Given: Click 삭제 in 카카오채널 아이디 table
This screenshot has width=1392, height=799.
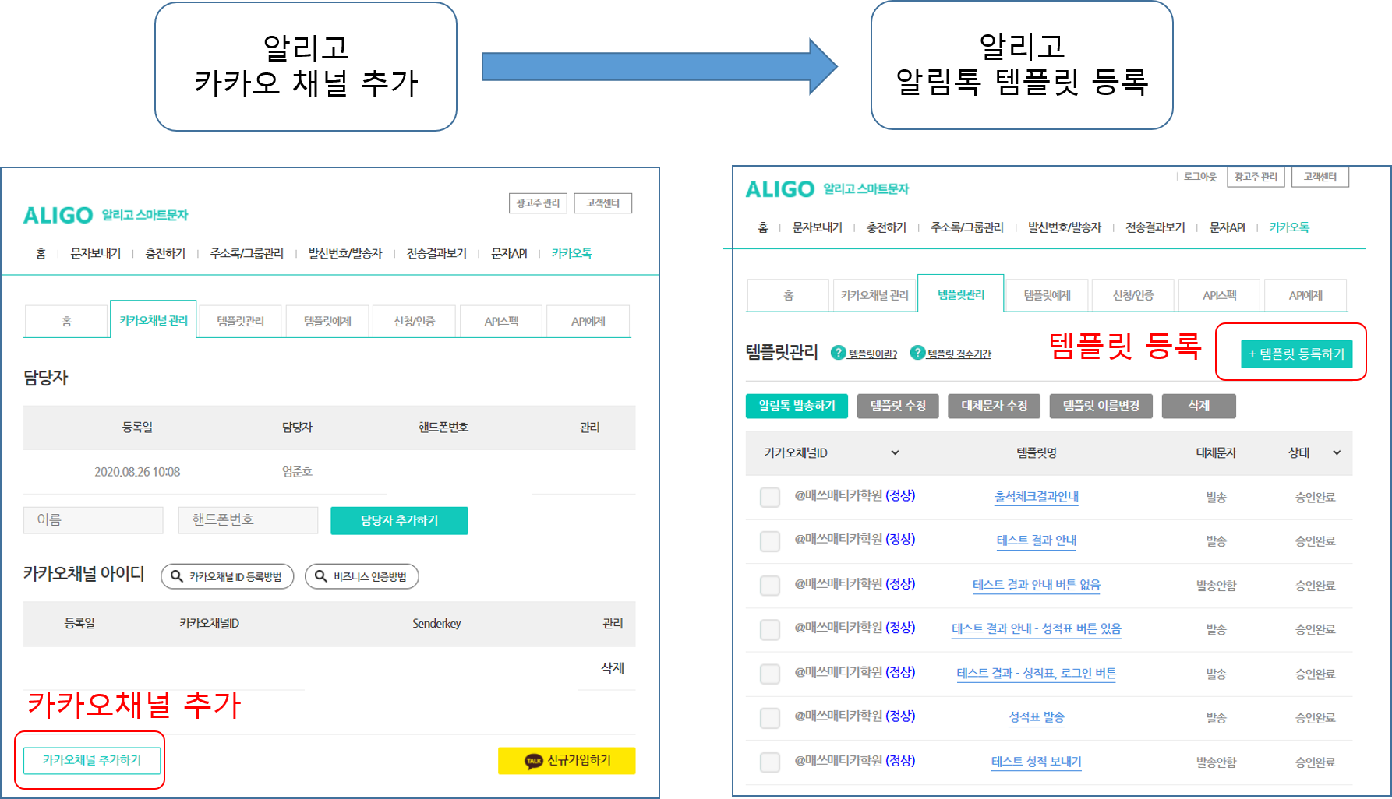Looking at the screenshot, I should (613, 667).
